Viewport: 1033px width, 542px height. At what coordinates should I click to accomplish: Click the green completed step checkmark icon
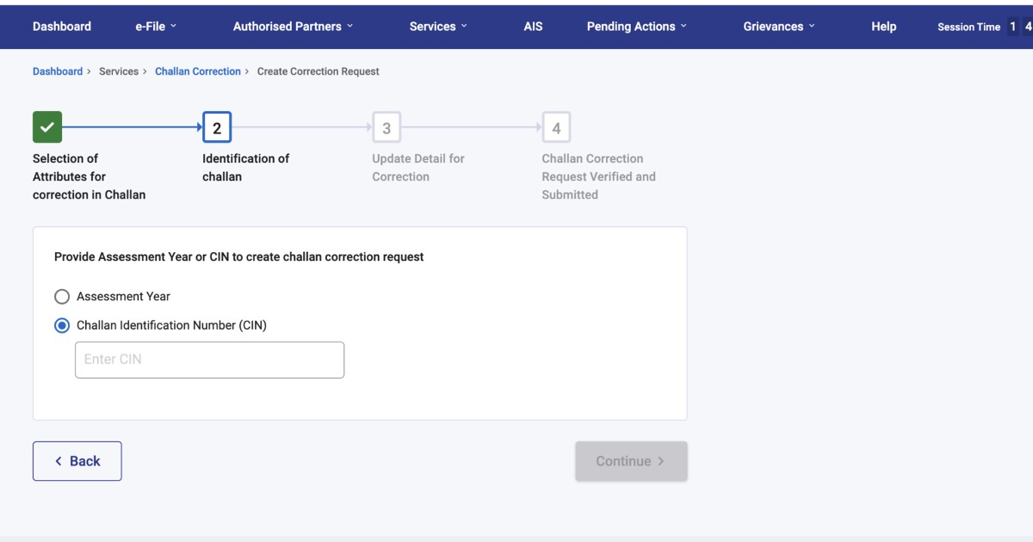click(x=47, y=127)
